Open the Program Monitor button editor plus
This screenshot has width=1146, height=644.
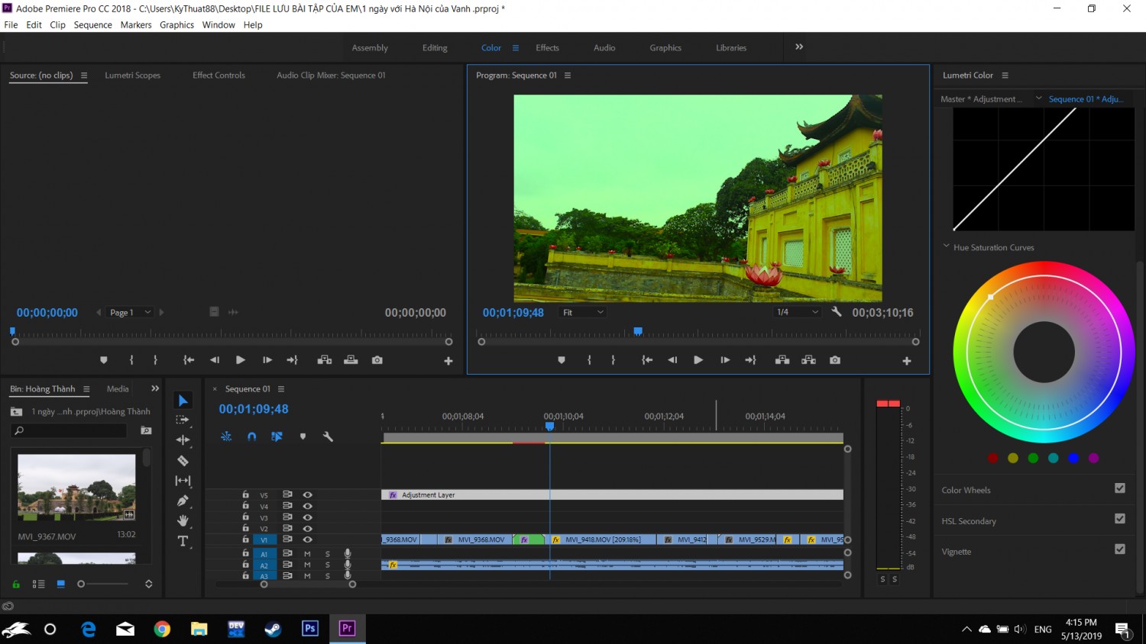(x=907, y=361)
